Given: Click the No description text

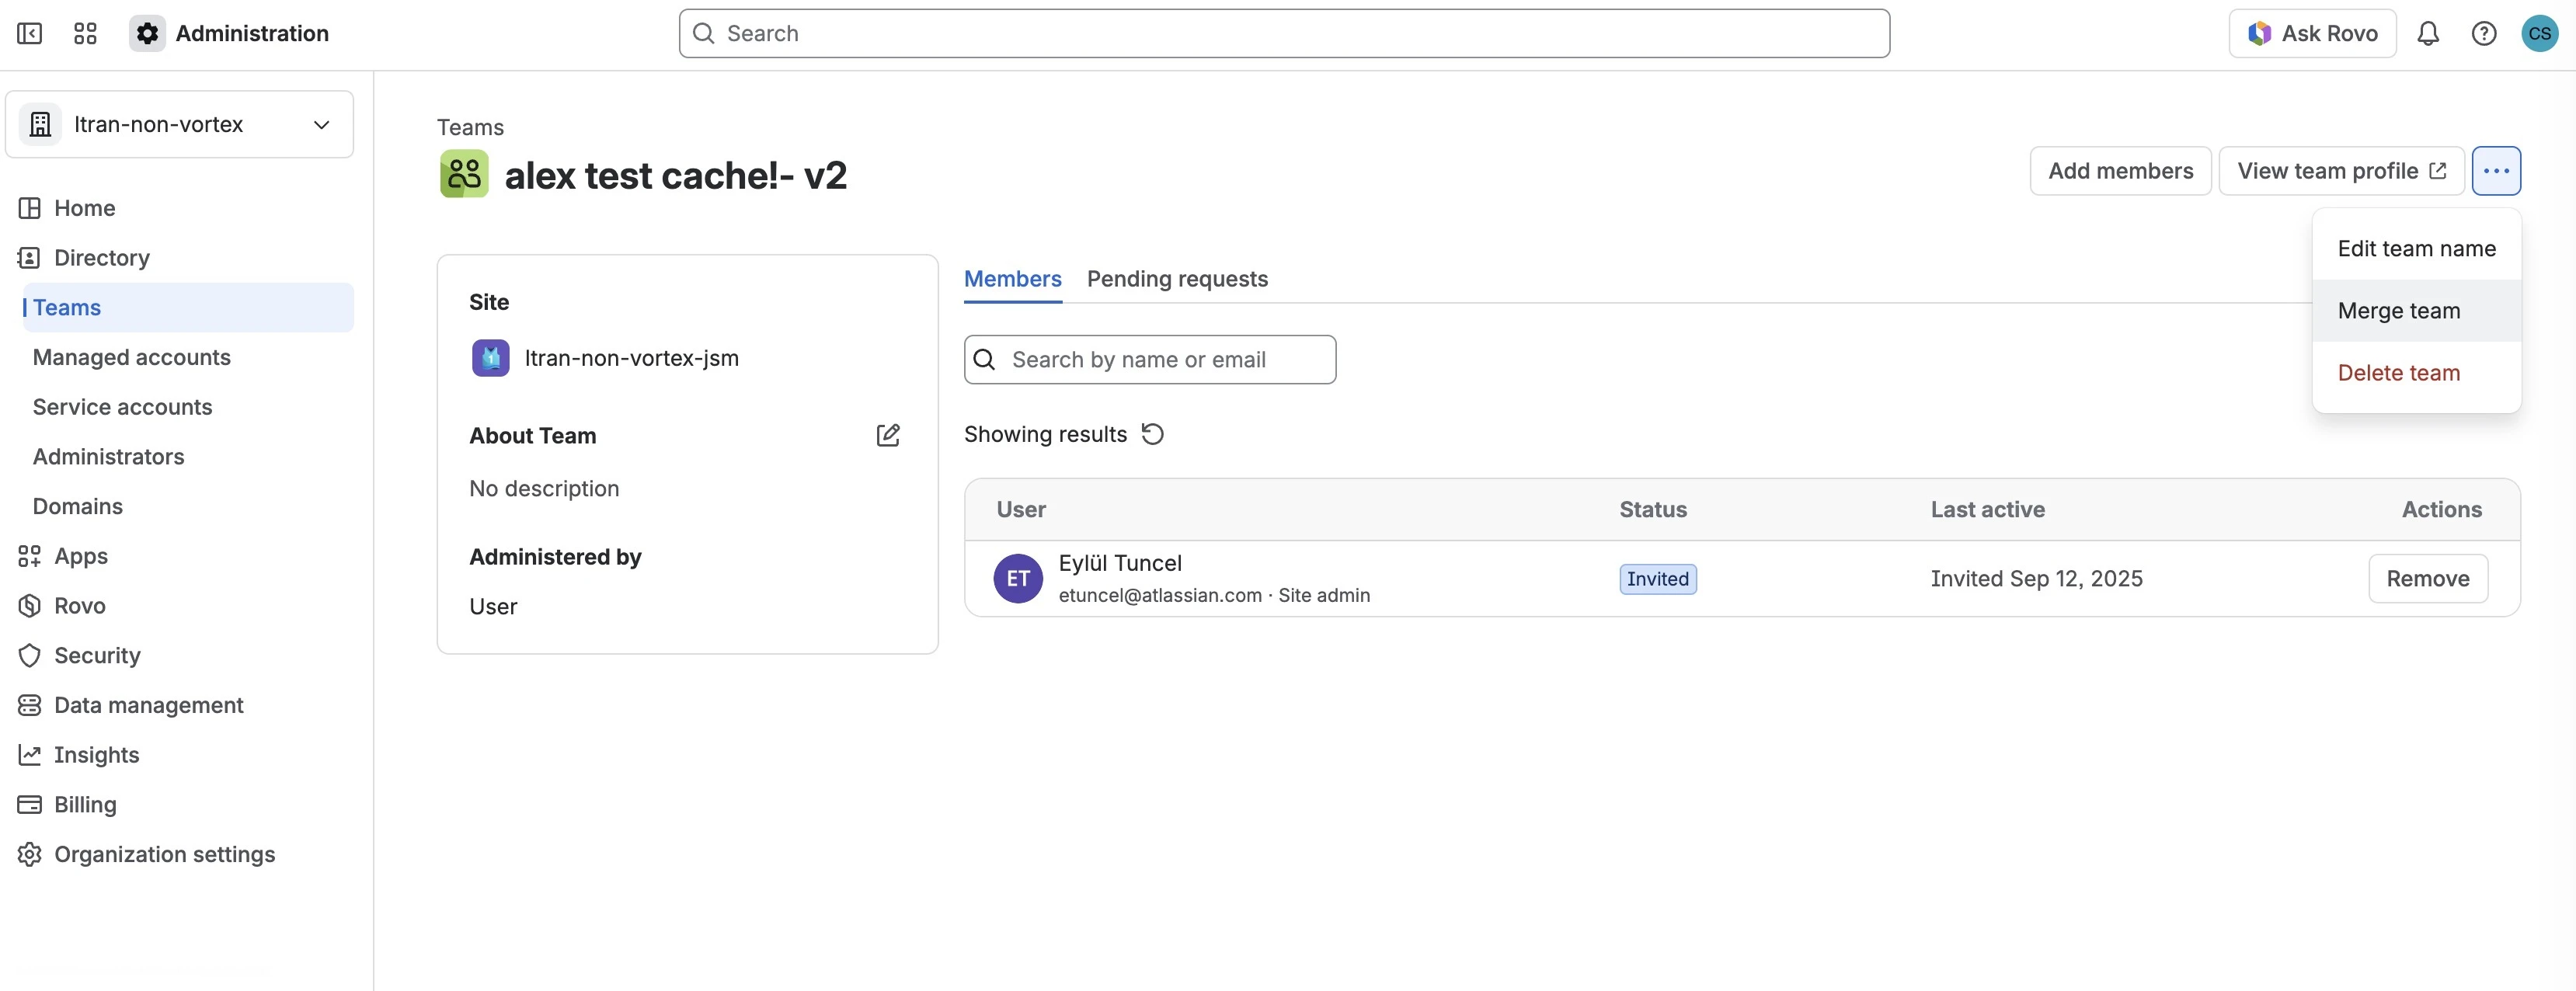Looking at the screenshot, I should [x=544, y=489].
